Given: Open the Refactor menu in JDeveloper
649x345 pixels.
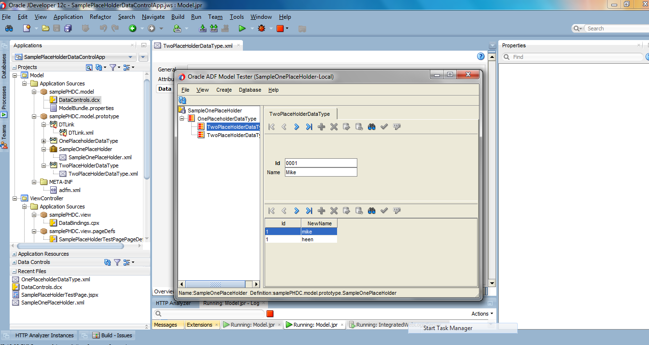Looking at the screenshot, I should pyautogui.click(x=100, y=17).
